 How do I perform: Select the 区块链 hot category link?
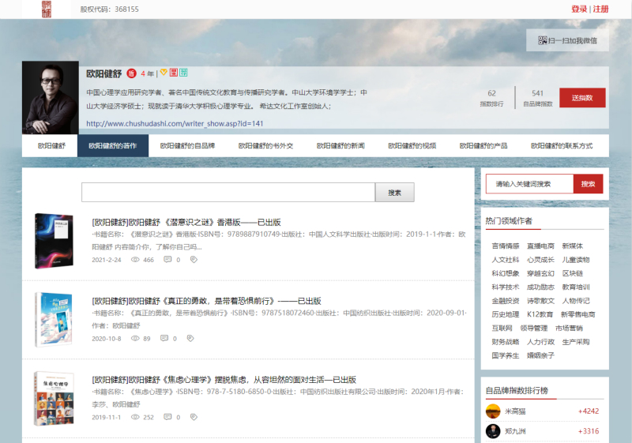point(572,273)
